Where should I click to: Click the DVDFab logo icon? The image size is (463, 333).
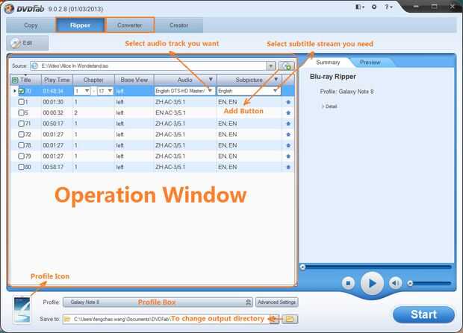(9, 8)
